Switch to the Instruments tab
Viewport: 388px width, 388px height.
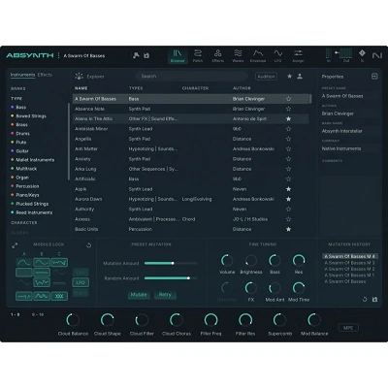22,75
